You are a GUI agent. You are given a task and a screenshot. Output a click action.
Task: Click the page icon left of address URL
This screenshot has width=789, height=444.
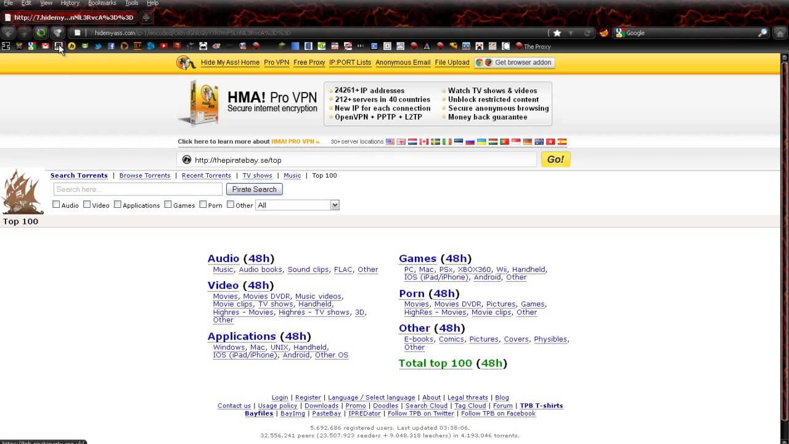tap(77, 33)
